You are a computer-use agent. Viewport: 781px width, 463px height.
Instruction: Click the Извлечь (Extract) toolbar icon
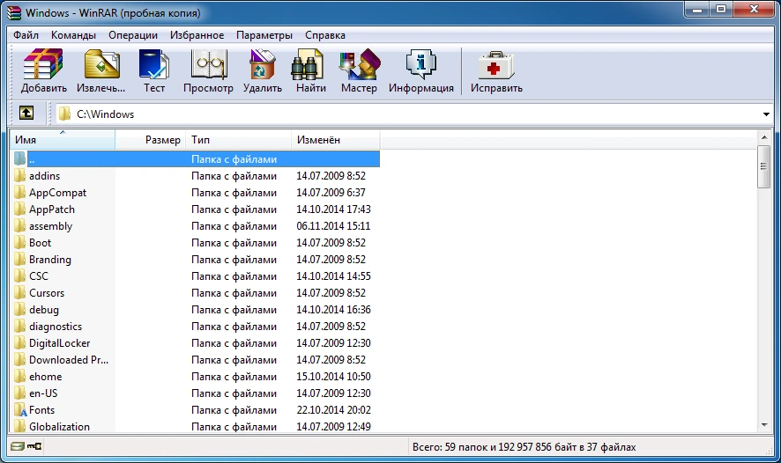click(x=101, y=64)
